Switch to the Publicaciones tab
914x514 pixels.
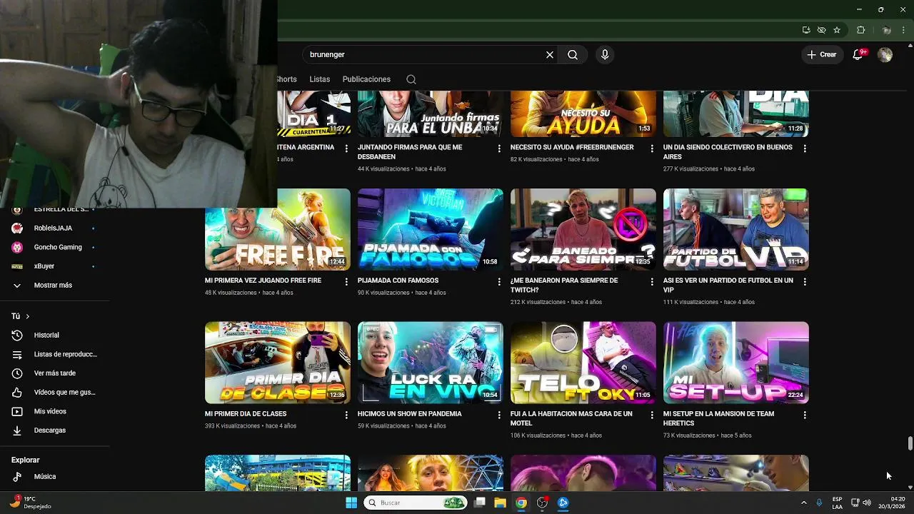click(x=366, y=79)
